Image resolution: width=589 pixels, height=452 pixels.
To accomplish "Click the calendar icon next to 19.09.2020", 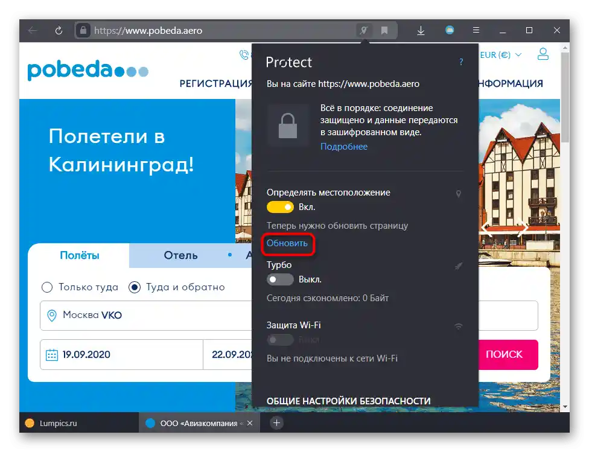I will [x=52, y=355].
